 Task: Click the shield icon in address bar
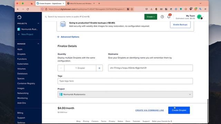tap(42, 9)
